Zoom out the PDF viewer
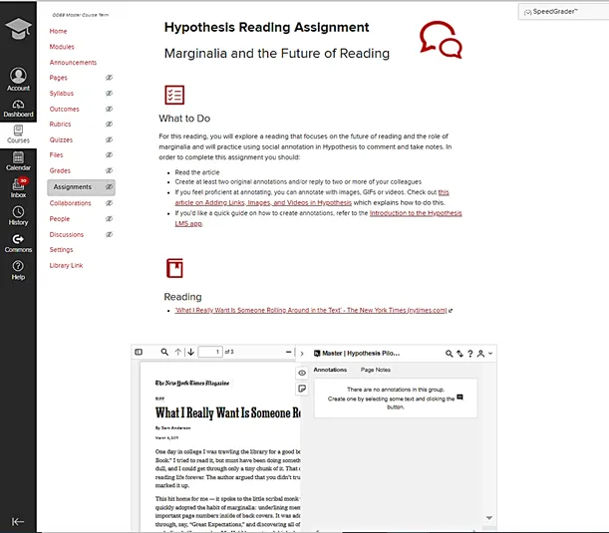The width and height of the screenshot is (609, 533). pos(289,352)
